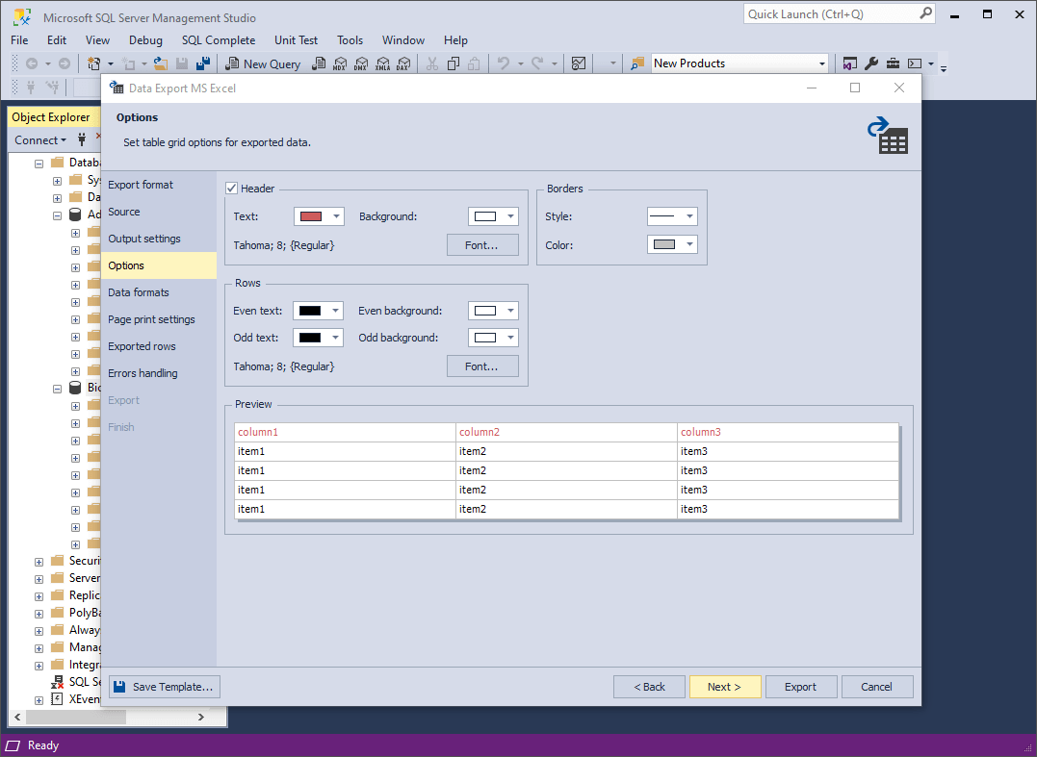Click the Header section Font... button
The width and height of the screenshot is (1037, 757).
pos(482,245)
